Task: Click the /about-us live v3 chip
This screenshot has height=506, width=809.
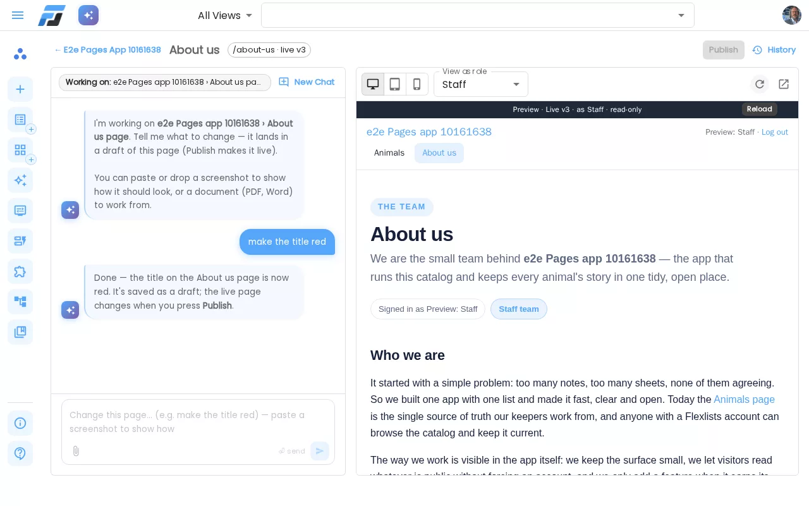Action: 269,50
